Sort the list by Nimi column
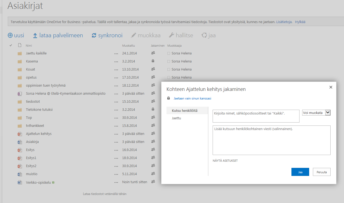The height and width of the screenshot is (203, 344). click(x=29, y=46)
